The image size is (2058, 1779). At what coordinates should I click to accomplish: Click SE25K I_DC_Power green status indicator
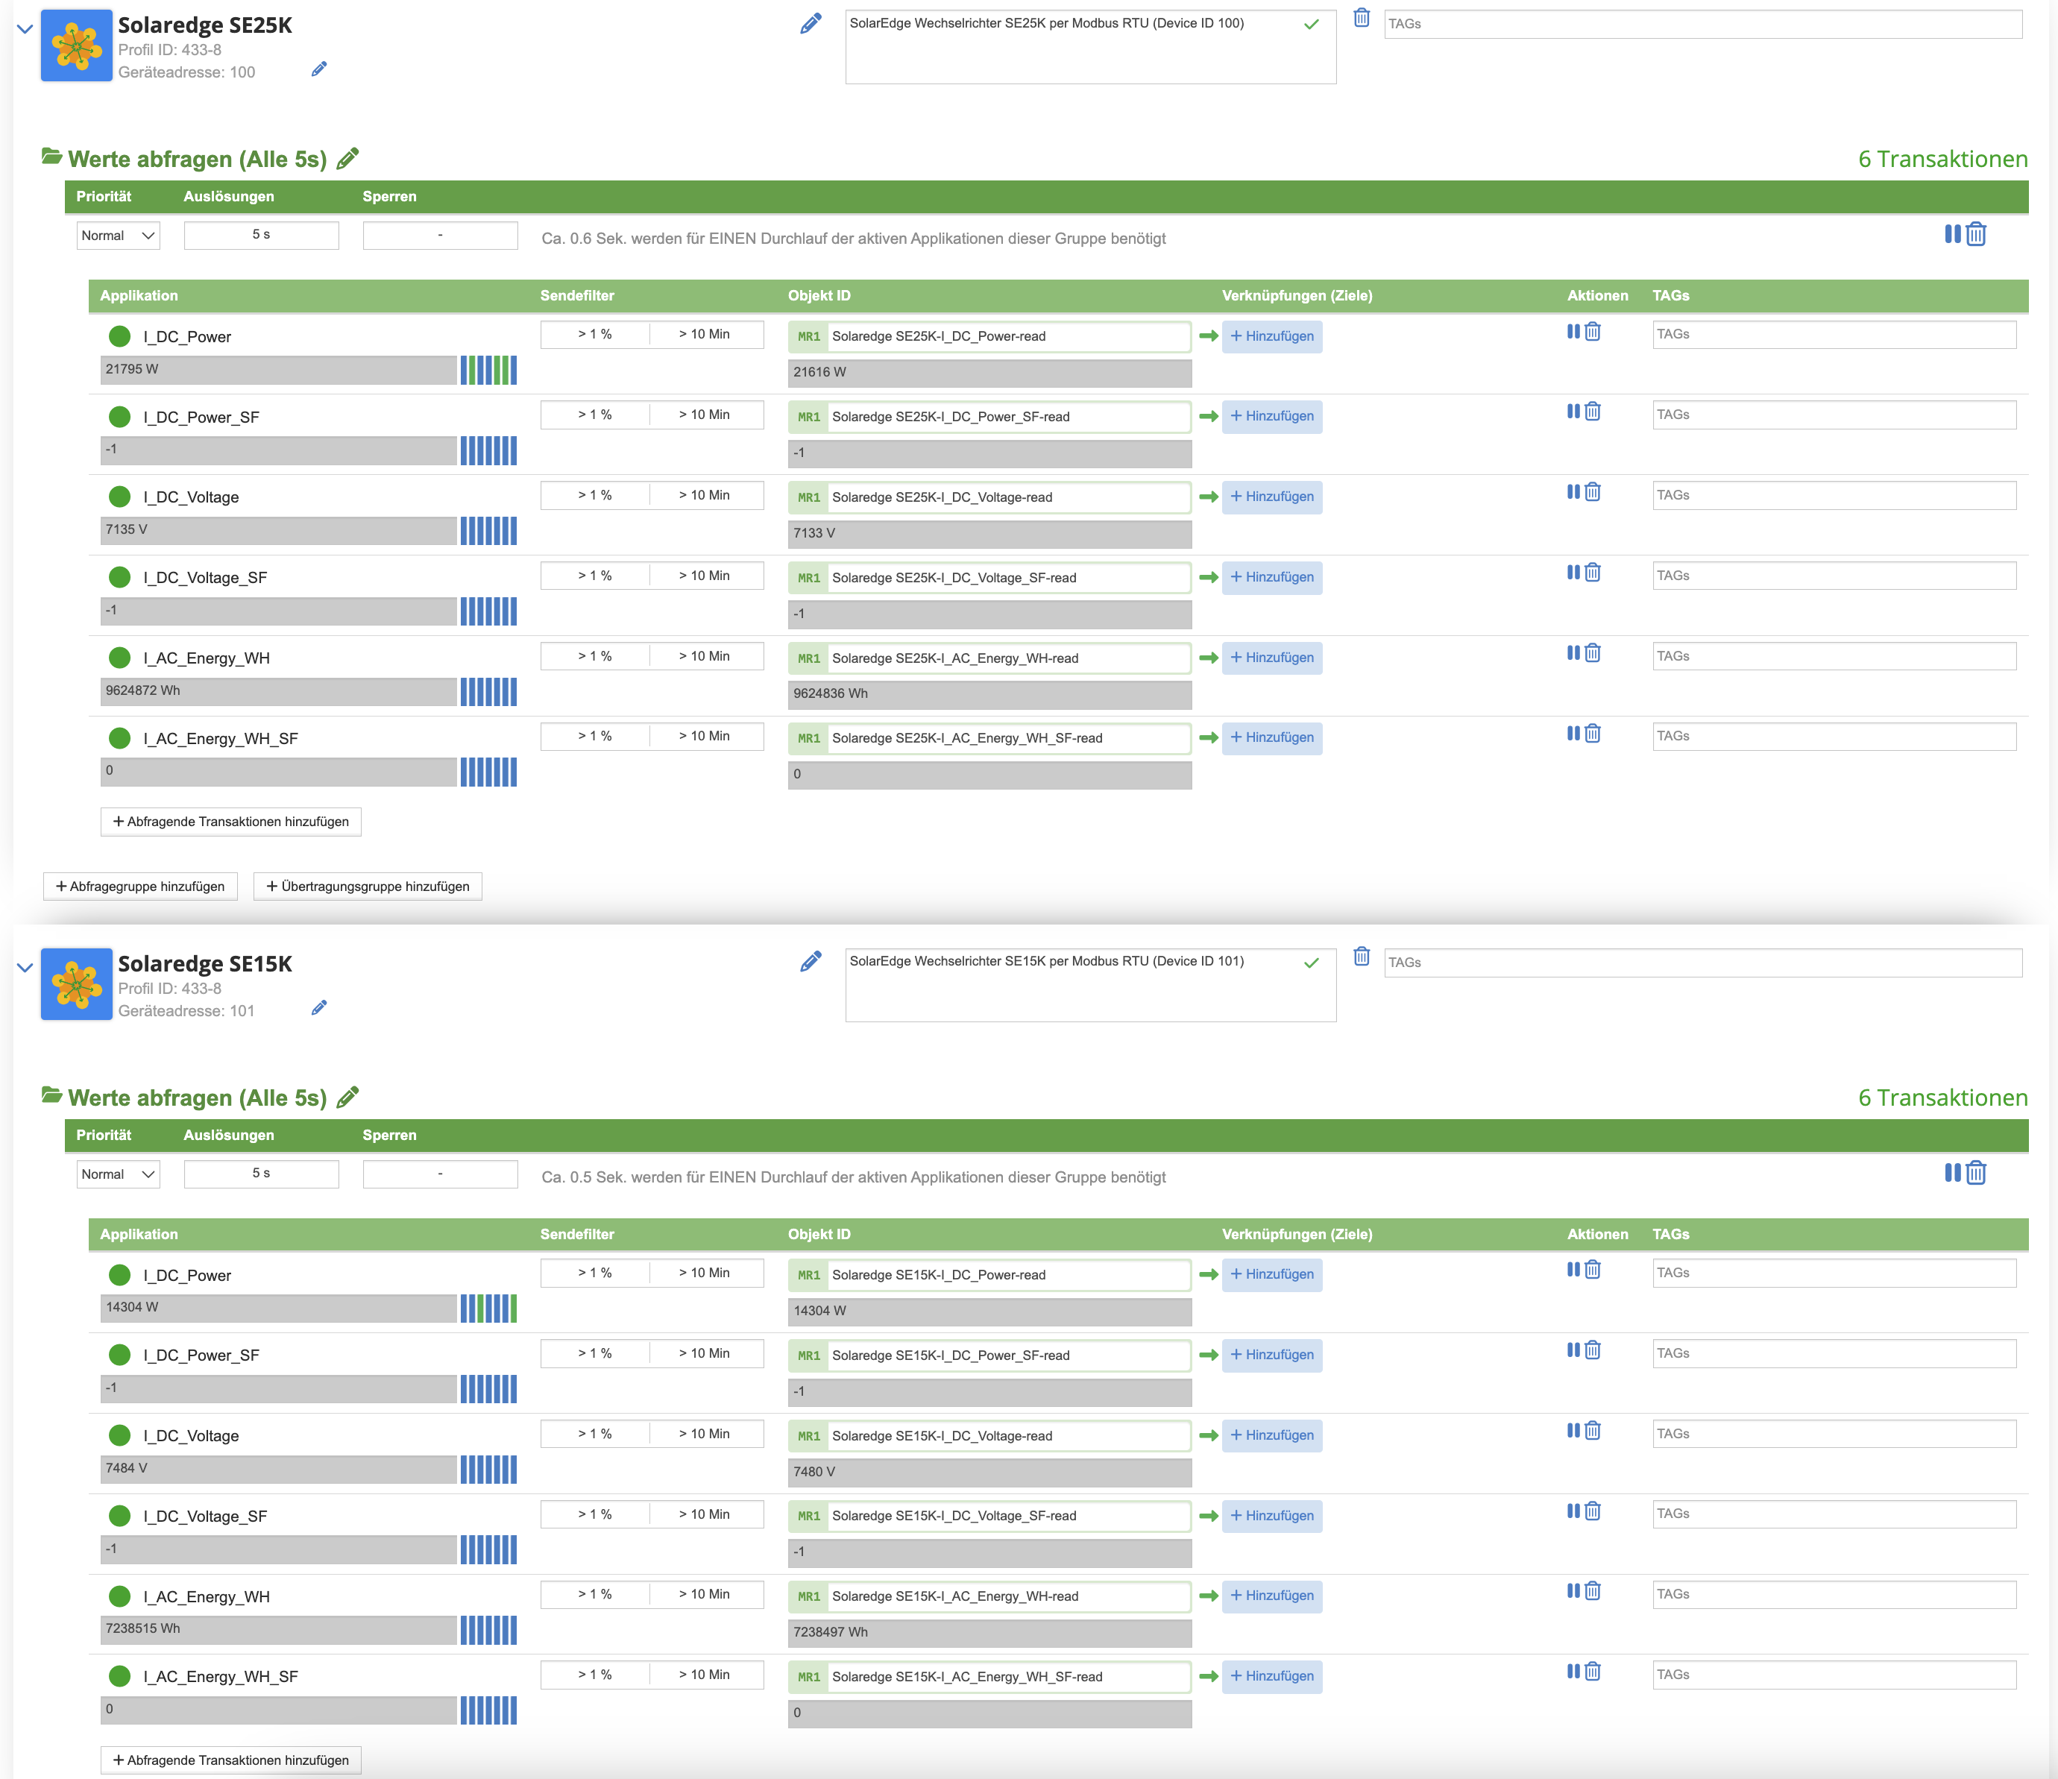119,336
